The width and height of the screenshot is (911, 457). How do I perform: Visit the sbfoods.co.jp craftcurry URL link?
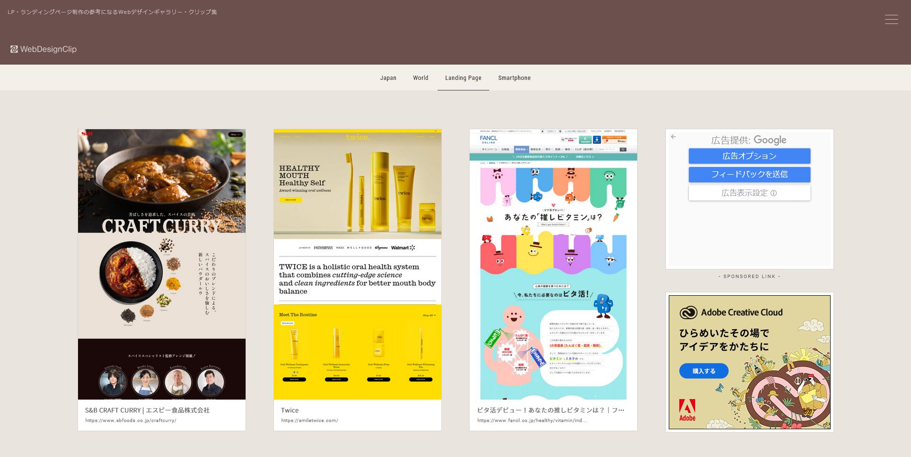(131, 421)
